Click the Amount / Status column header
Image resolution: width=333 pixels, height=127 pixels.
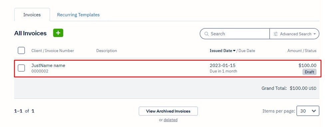point(302,51)
